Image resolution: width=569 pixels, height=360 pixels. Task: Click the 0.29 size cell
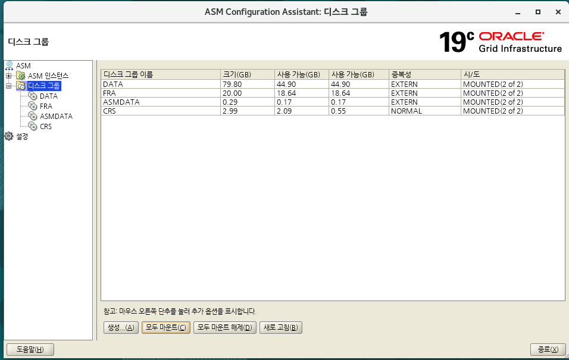tap(248, 102)
